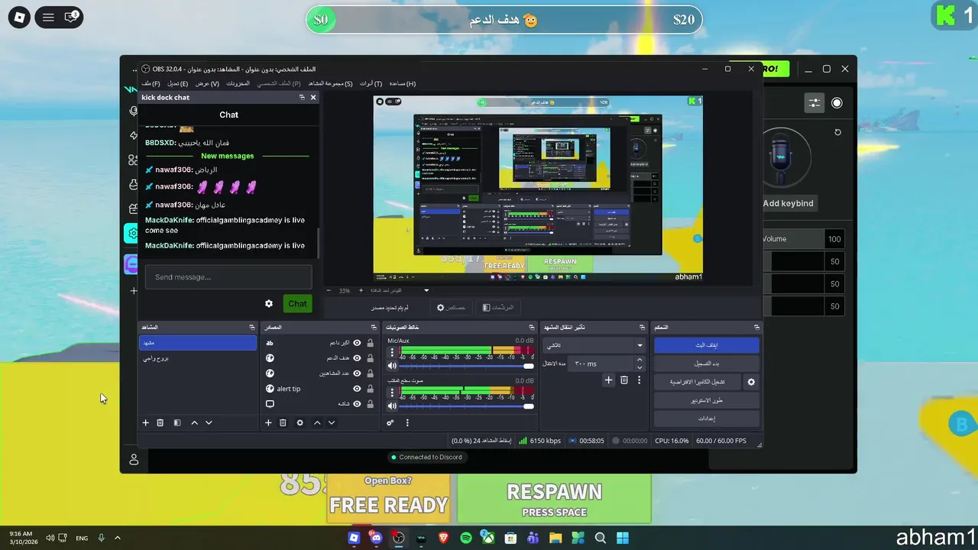The image size is (978, 550).
Task: Open the تحرير (E) menu in OBS
Action: tap(177, 83)
